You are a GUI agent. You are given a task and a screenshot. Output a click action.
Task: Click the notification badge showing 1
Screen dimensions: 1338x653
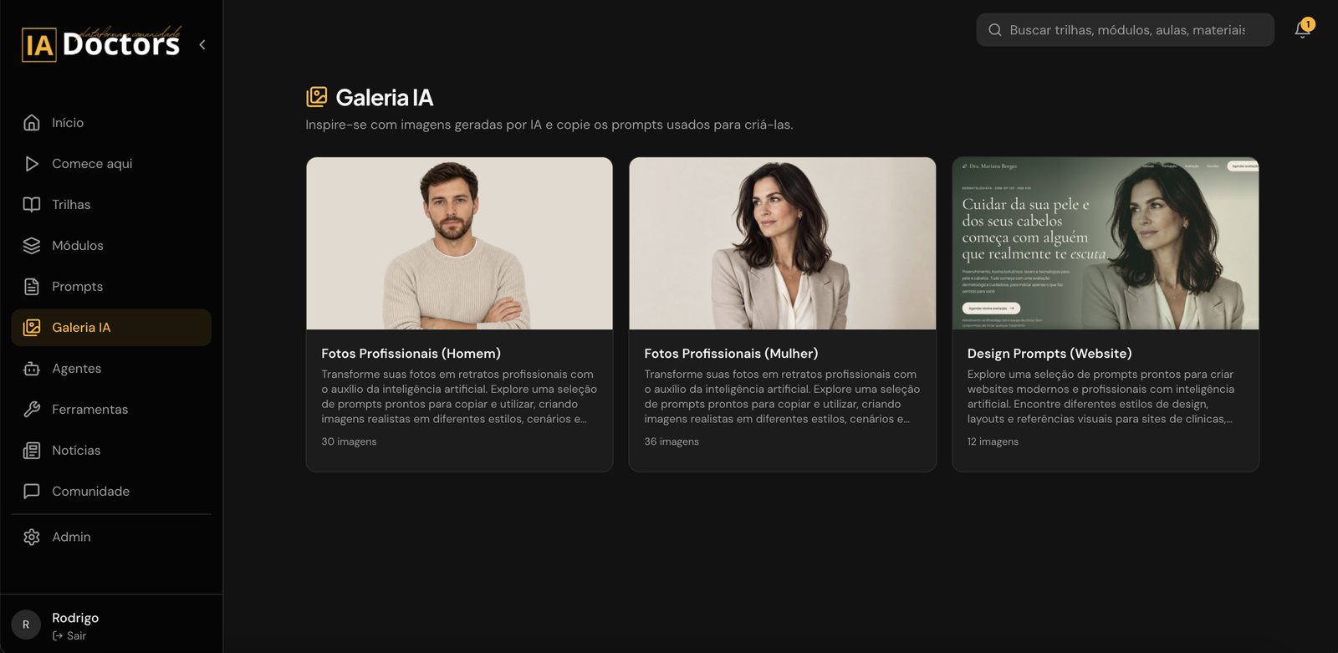pyautogui.click(x=1308, y=24)
